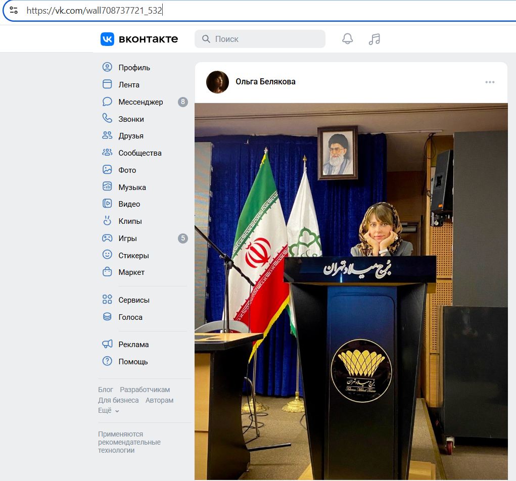Viewport: 516px width, 481px height.
Task: Click the address bar permissions icon
Action: pyautogui.click(x=14, y=10)
